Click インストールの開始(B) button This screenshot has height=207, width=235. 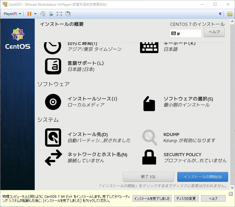coord(203,177)
